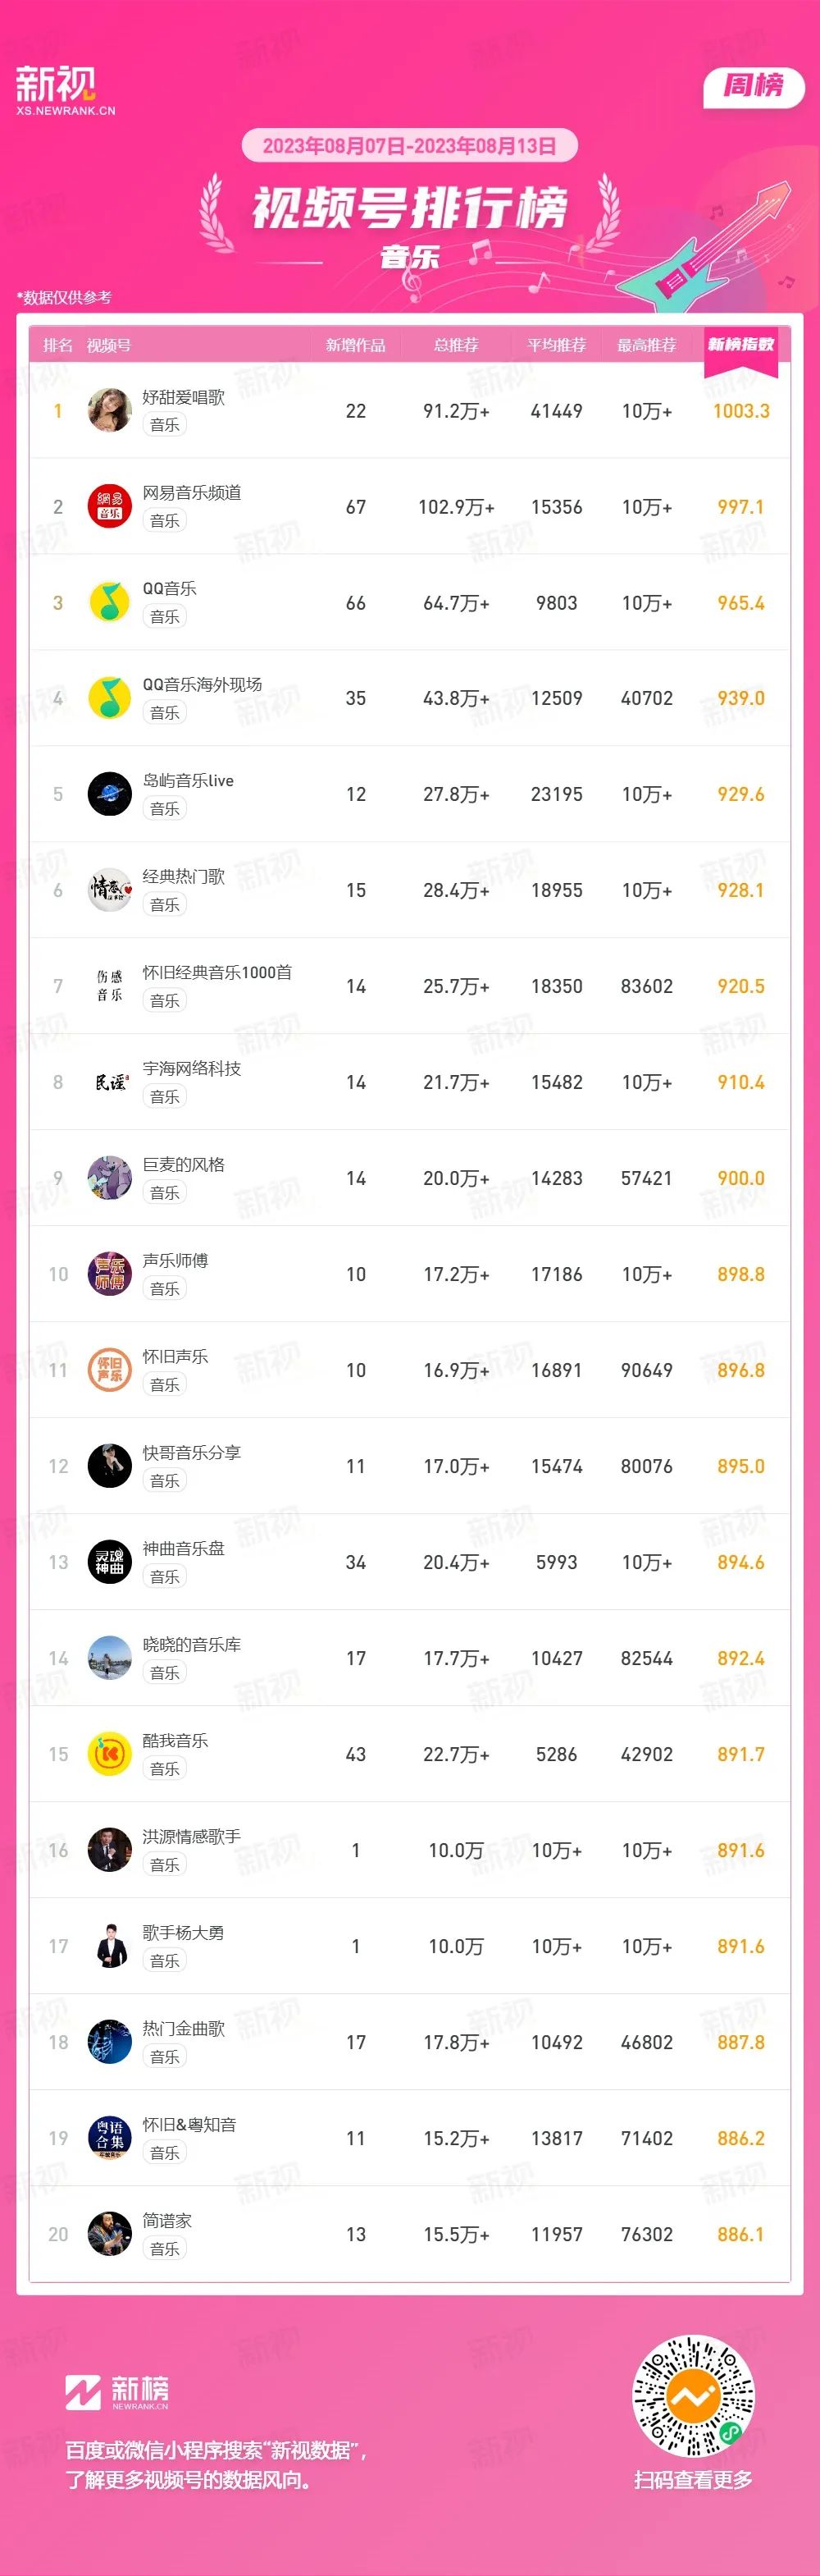The width and height of the screenshot is (820, 2576).
Task: Click the date range 2023年08月07日-08月13日 pill
Action: coord(409,146)
